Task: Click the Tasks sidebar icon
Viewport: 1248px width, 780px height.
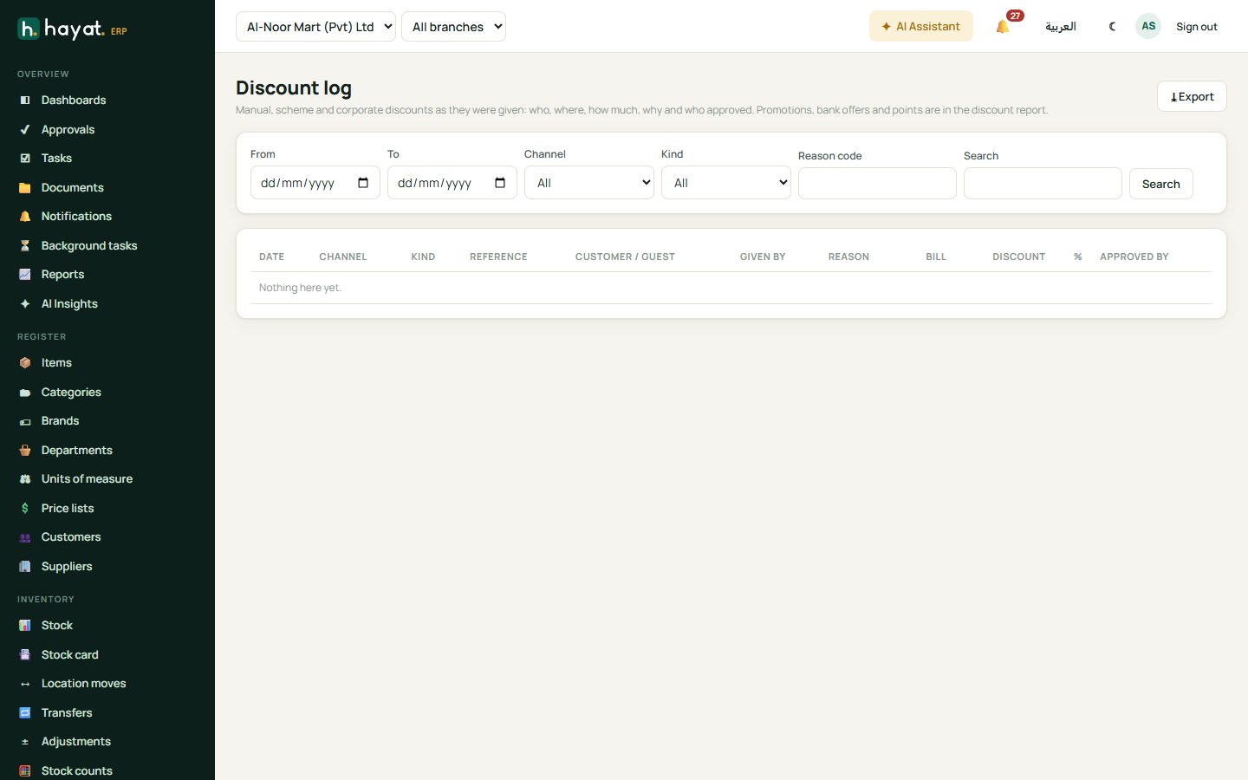Action: click(x=25, y=159)
